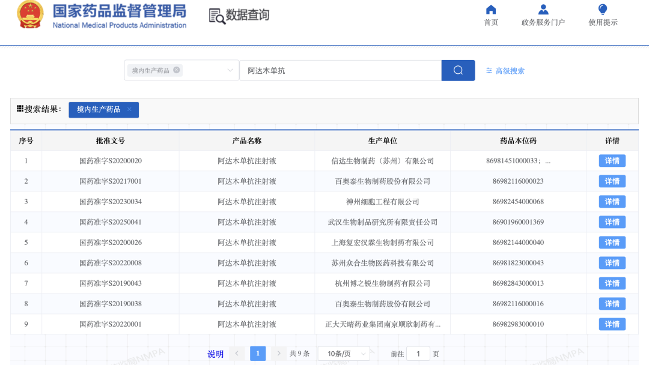
Task: Open 详情 for 信达生物制药 row
Action: pos(612,161)
